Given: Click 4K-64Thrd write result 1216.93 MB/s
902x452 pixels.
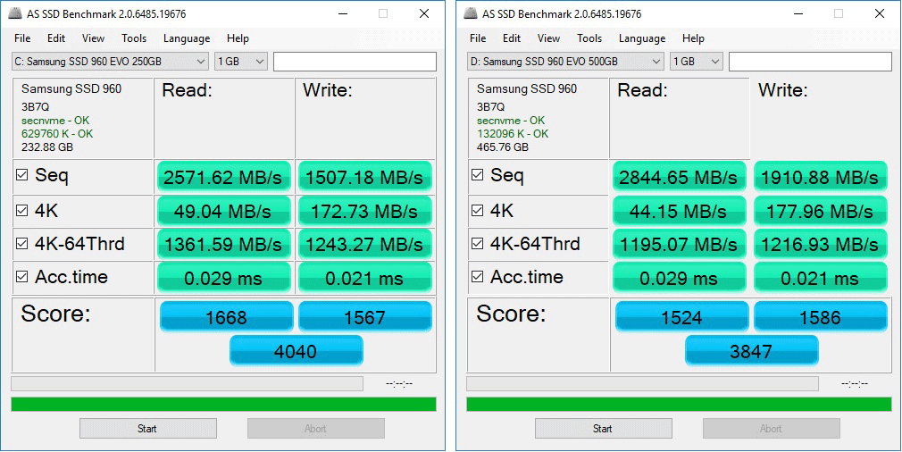Looking at the screenshot, I should [821, 245].
